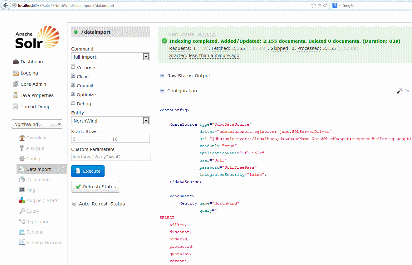Open the Dashboard menu item
Screen dimensions: 412x265
[x=32, y=62]
